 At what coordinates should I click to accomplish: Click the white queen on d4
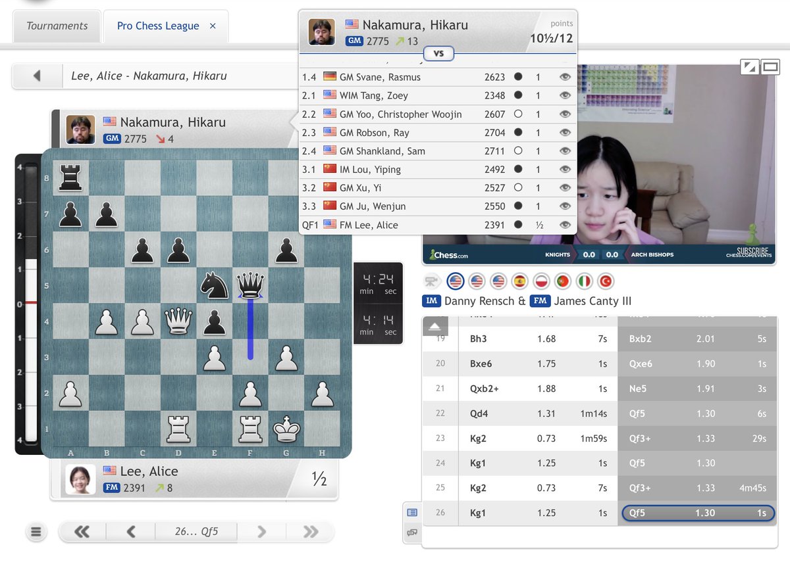pyautogui.click(x=178, y=321)
